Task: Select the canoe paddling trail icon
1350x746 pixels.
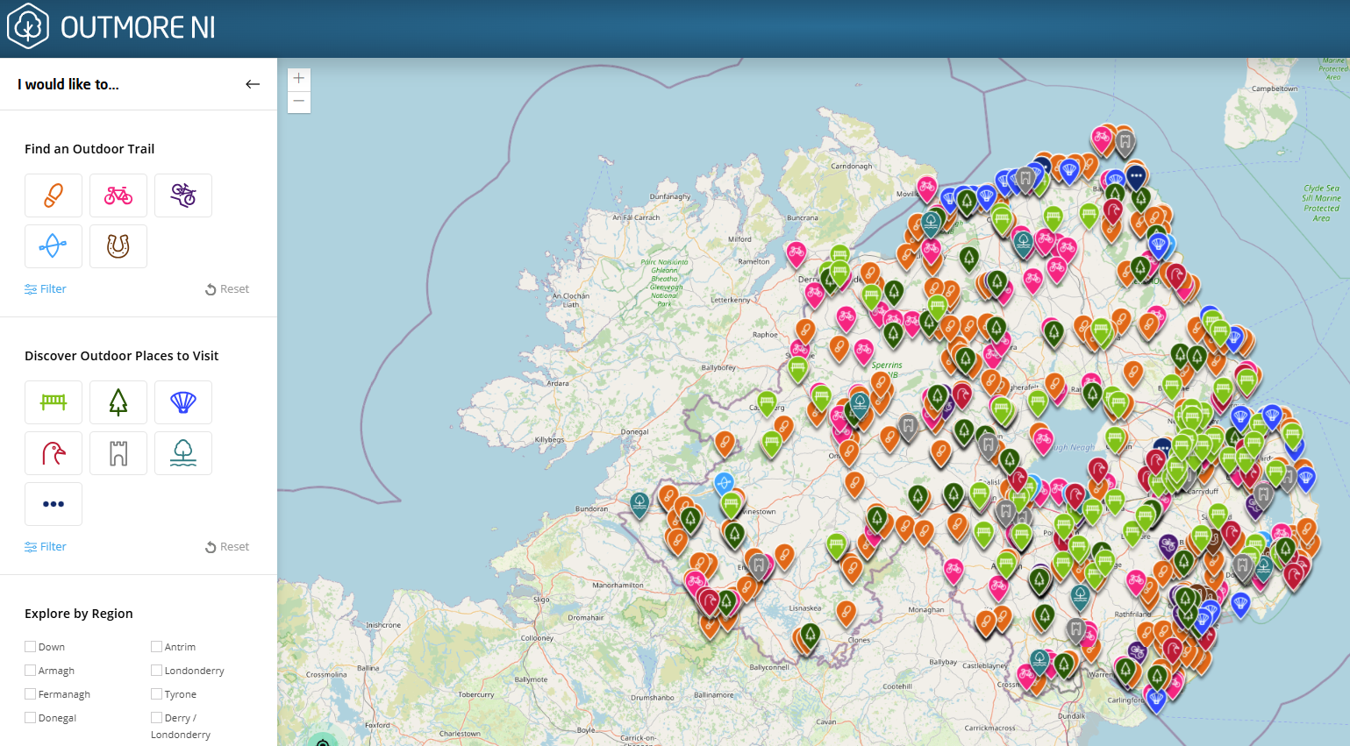Action: [54, 246]
